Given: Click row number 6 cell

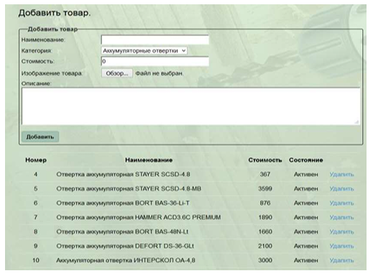Looking at the screenshot, I should pyautogui.click(x=36, y=203).
